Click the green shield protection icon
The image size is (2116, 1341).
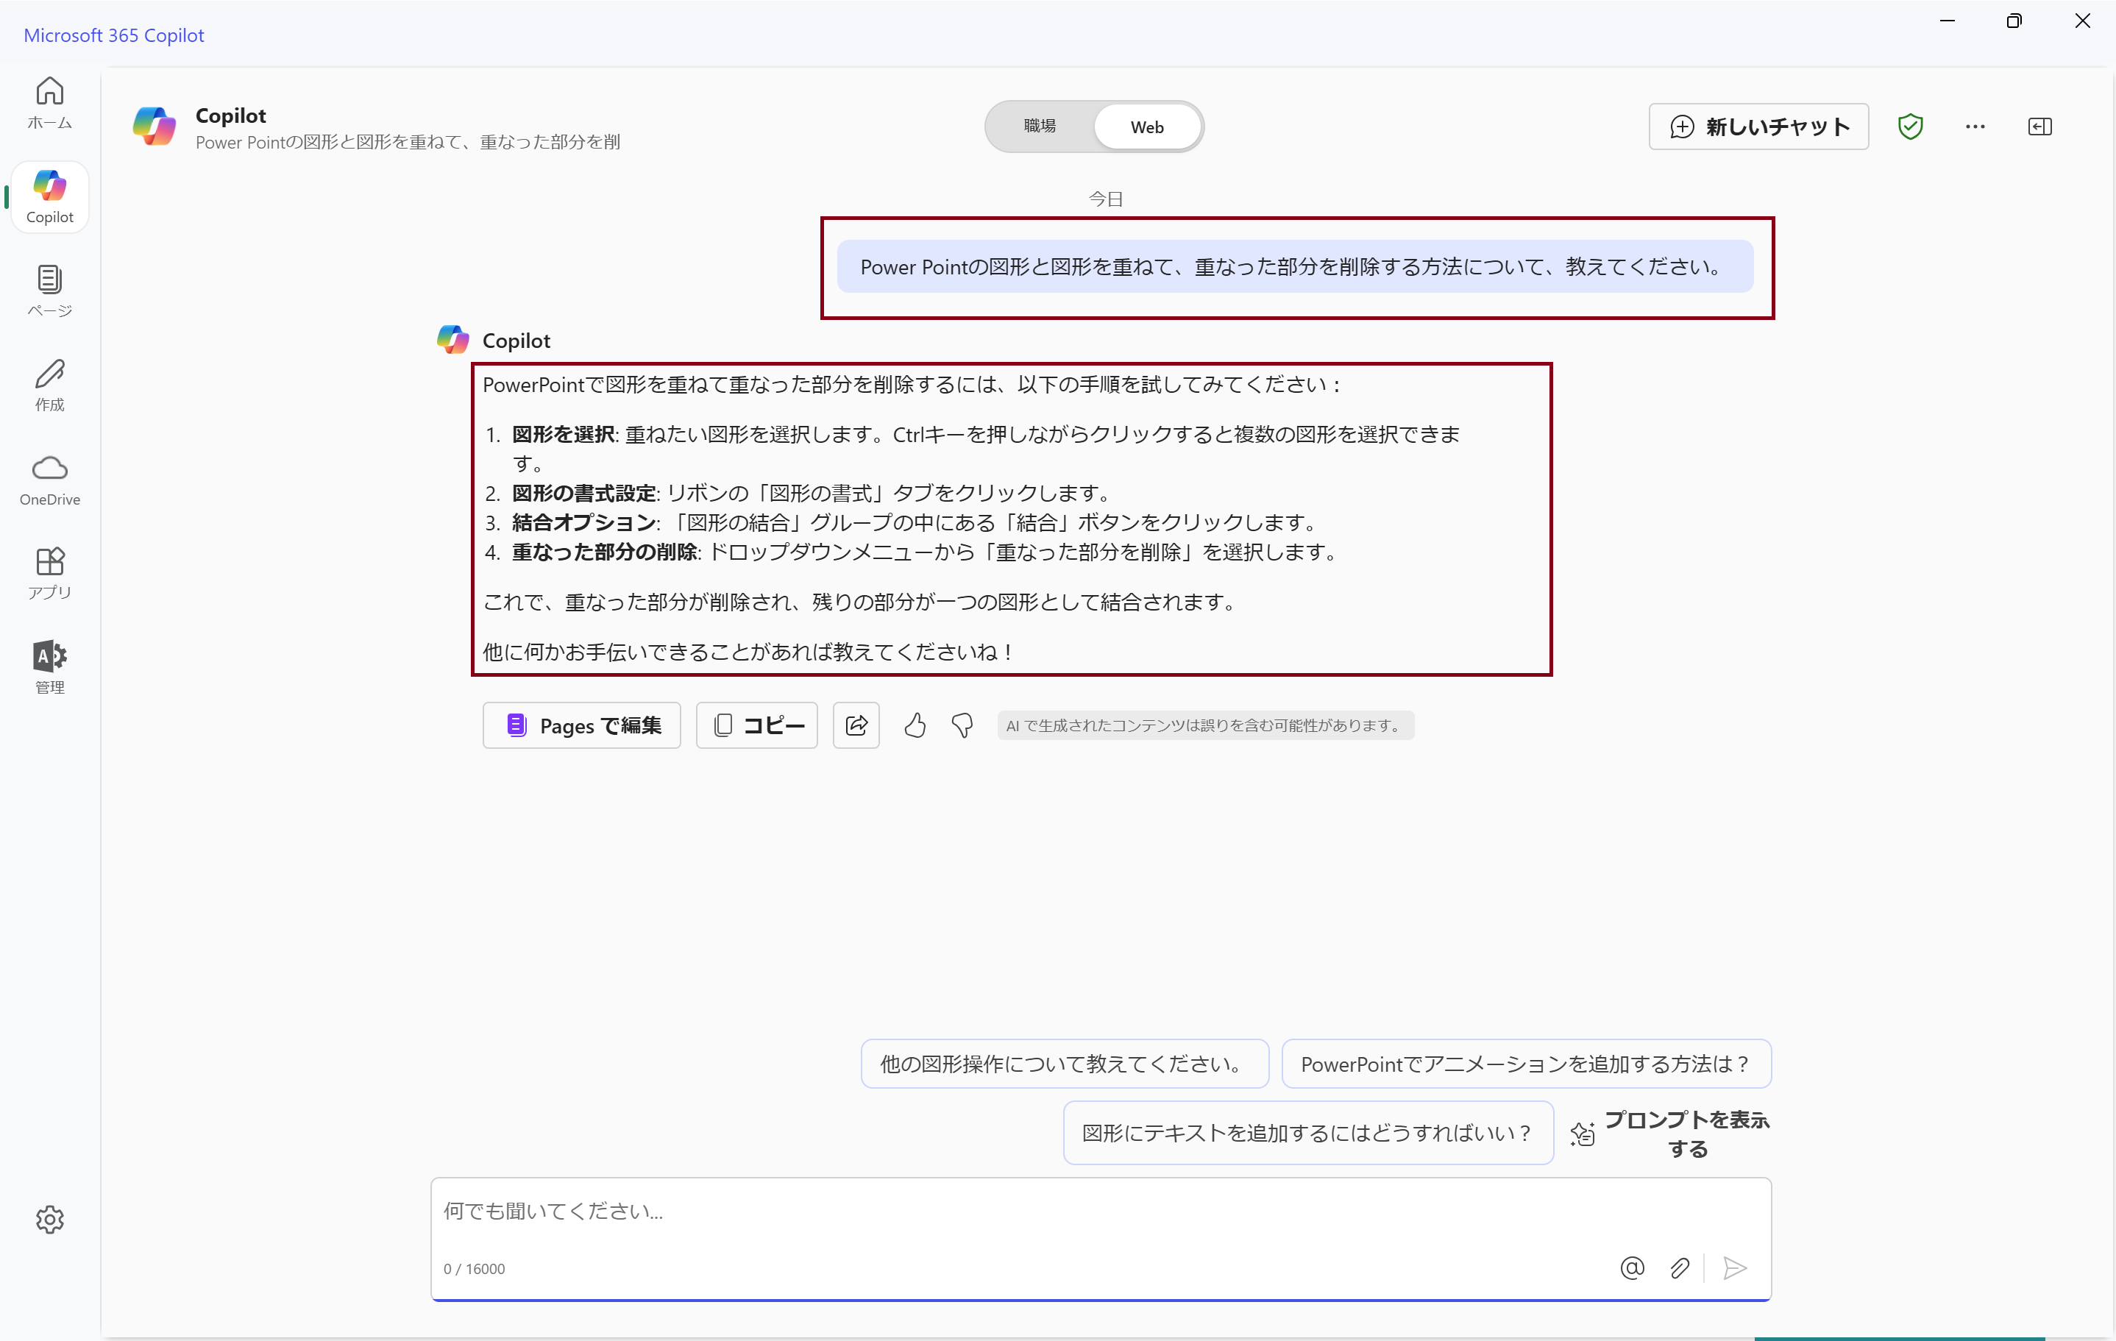point(1911,127)
